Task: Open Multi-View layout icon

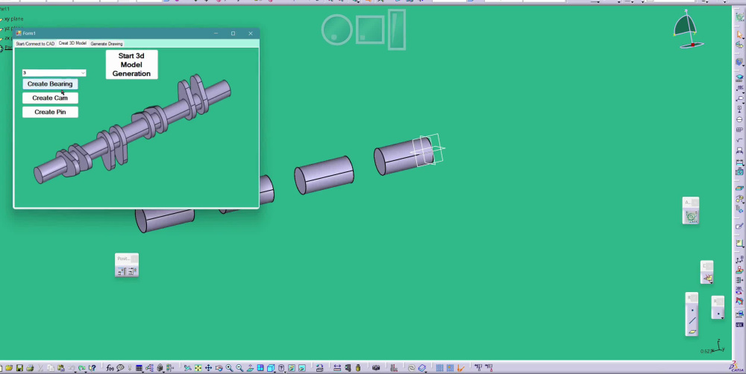Action: click(260, 368)
